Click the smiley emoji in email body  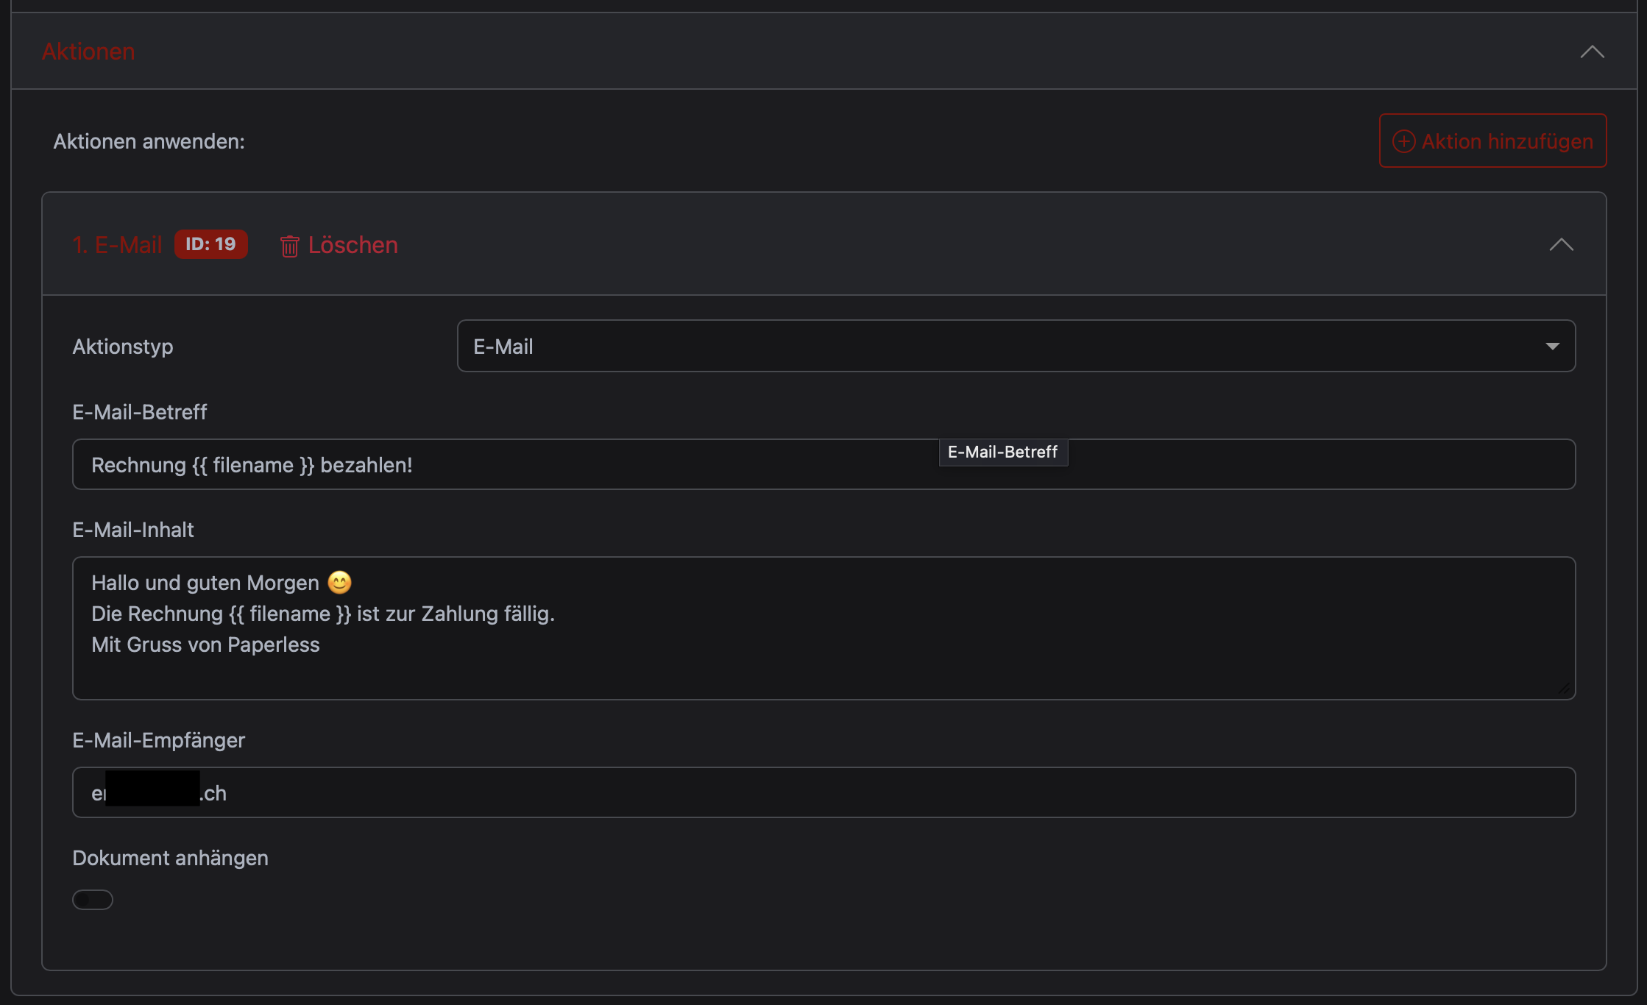pos(339,583)
